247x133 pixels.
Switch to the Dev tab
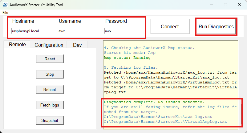tap(77, 45)
